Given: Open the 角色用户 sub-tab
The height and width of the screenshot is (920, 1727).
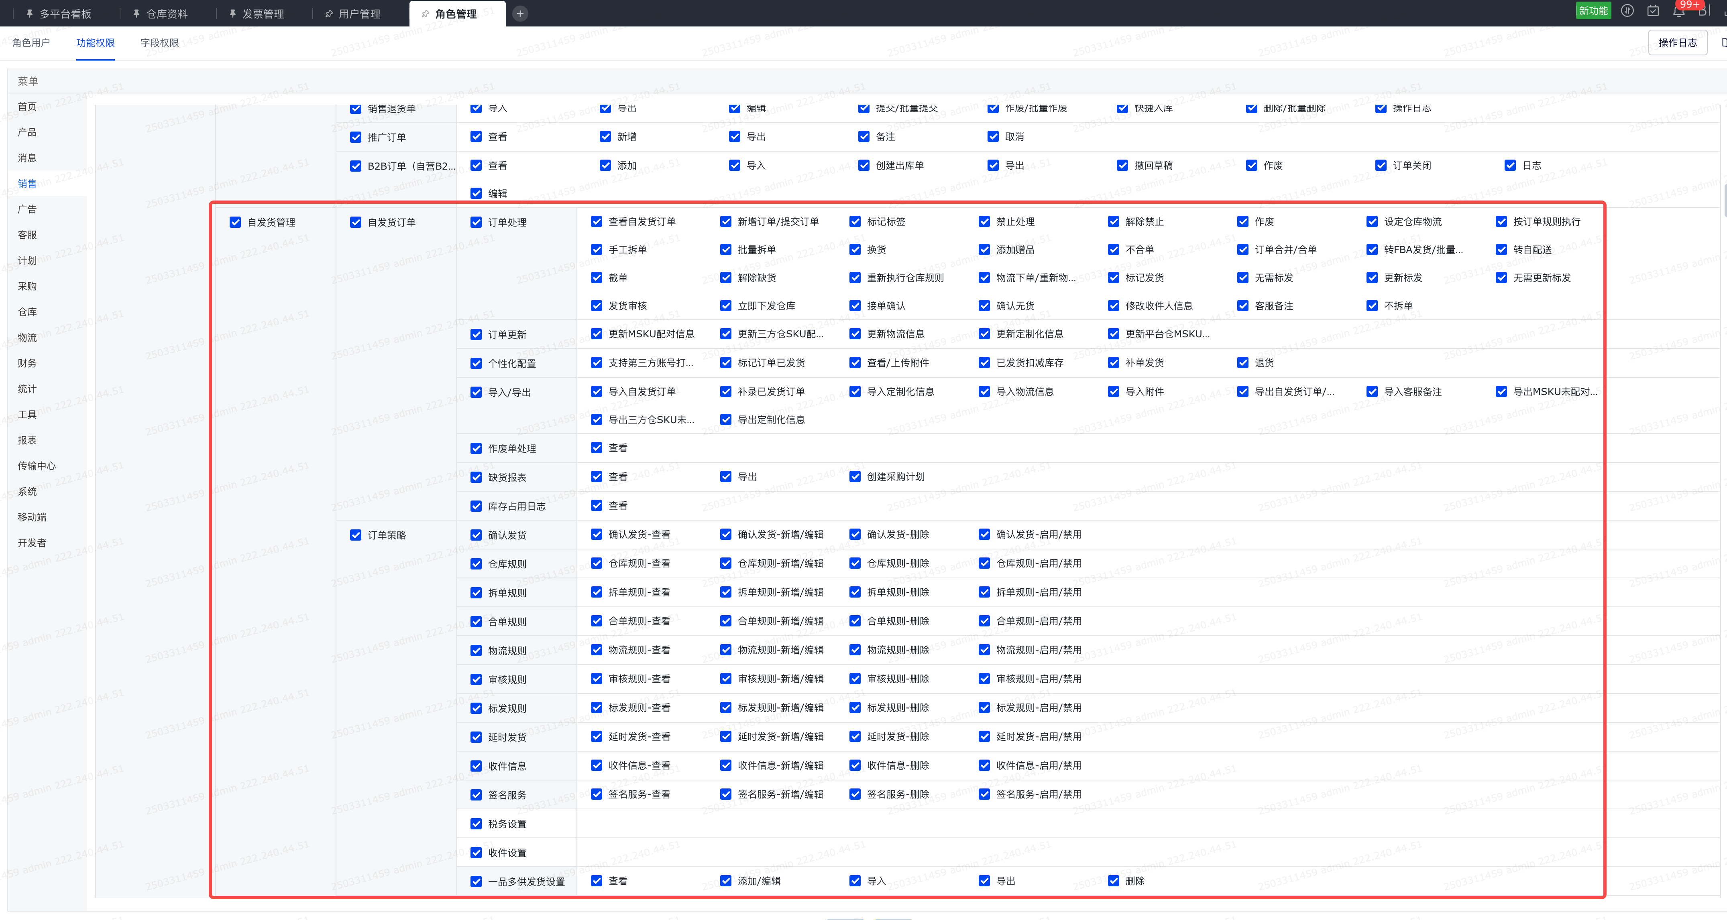Looking at the screenshot, I should [31, 43].
